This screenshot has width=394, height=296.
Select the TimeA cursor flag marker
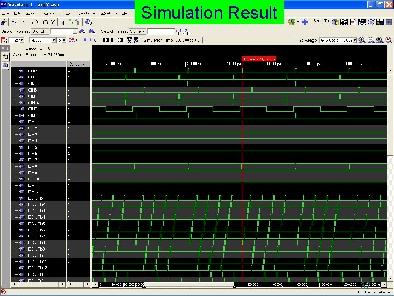point(259,59)
